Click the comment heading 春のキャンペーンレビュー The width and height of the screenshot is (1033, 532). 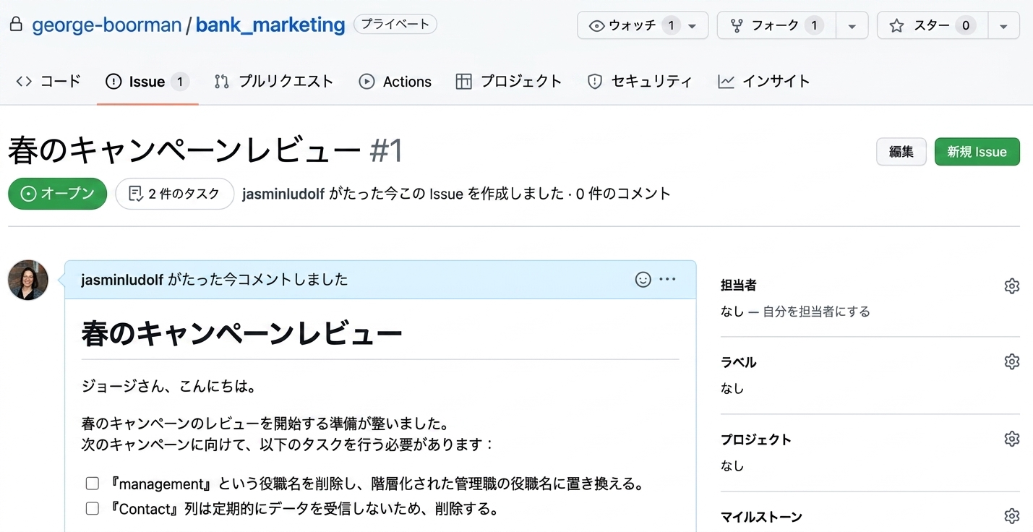[x=242, y=333]
